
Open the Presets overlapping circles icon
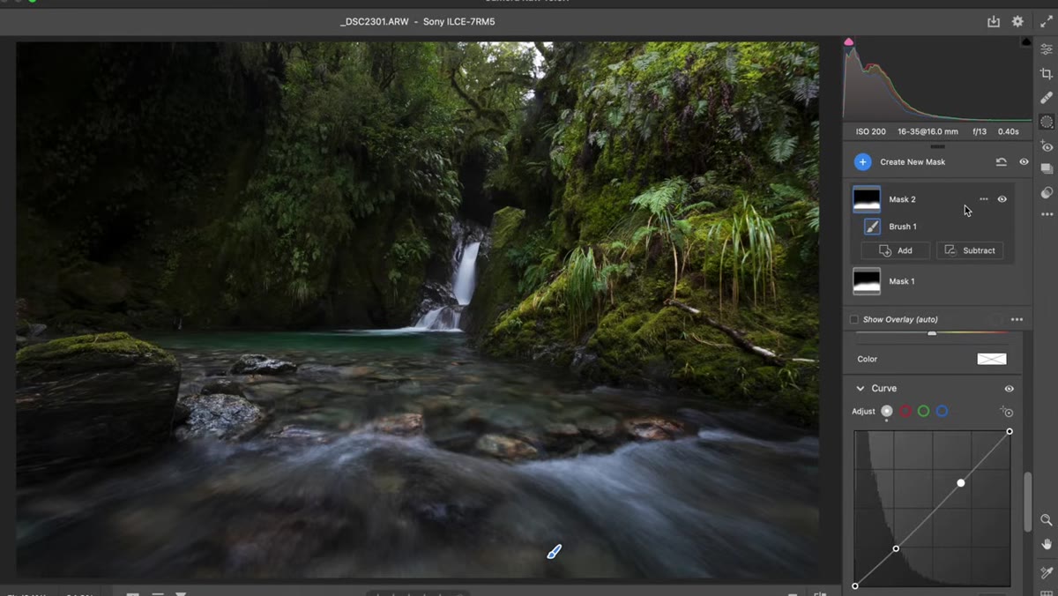point(1047,192)
